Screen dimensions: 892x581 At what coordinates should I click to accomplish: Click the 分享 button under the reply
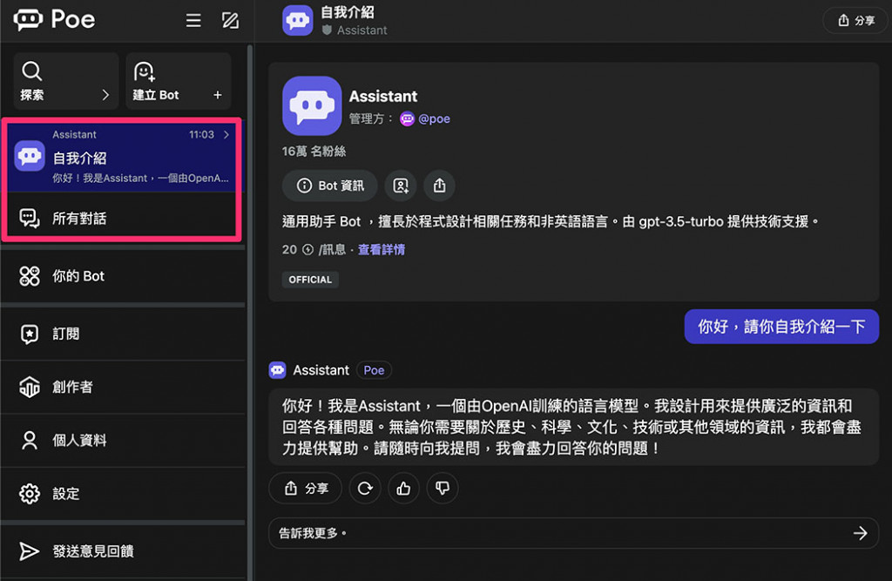point(306,489)
